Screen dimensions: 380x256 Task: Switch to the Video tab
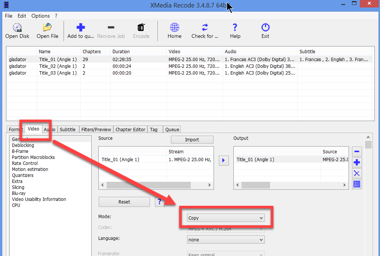click(x=33, y=129)
